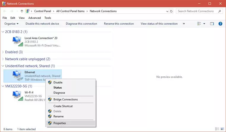Show more toolbar commands chevron
The height and width of the screenshot is (132, 226).
tap(184, 24)
